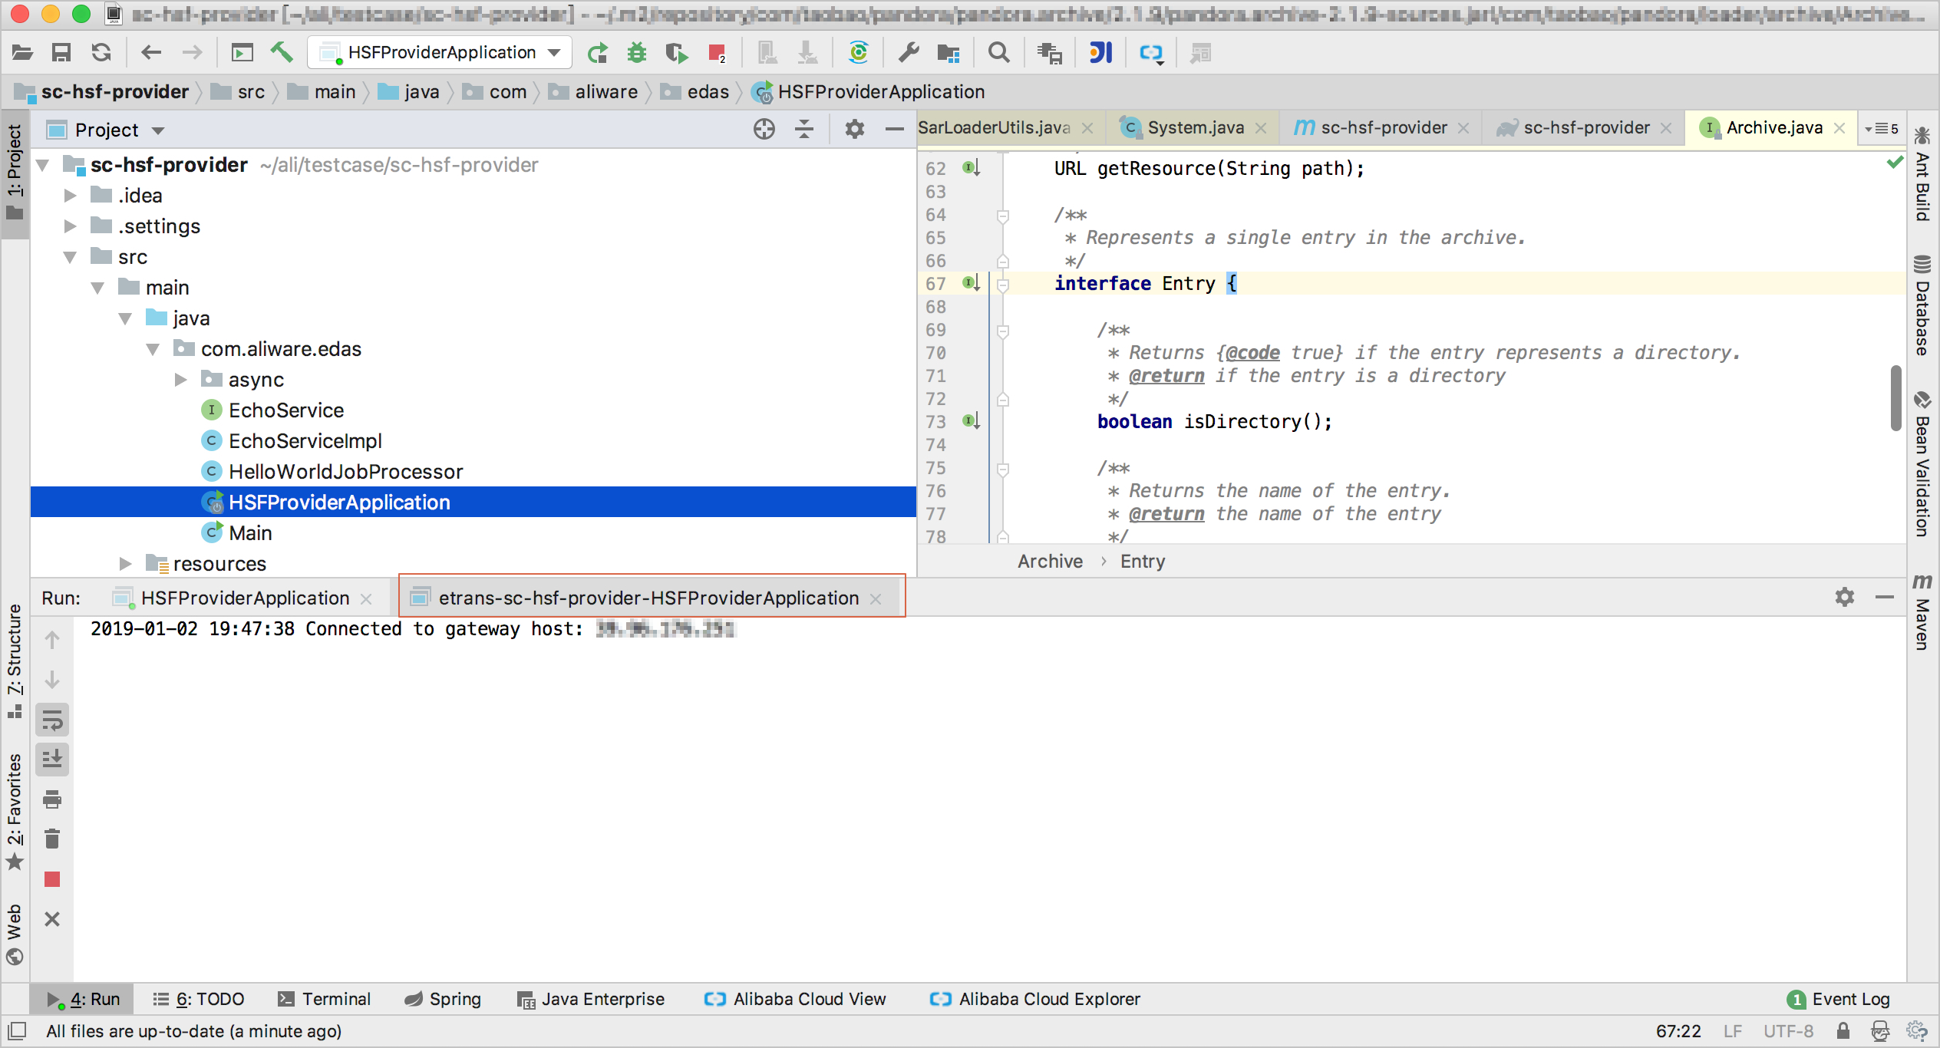This screenshot has width=1940, height=1048.
Task: Click the Print icon in Run console
Action: click(x=52, y=799)
